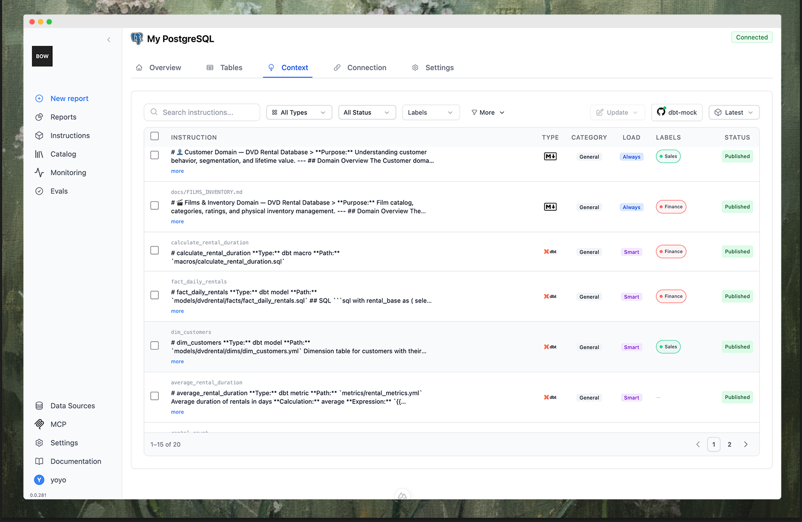Click page 1 button
The height and width of the screenshot is (522, 802).
click(x=714, y=444)
